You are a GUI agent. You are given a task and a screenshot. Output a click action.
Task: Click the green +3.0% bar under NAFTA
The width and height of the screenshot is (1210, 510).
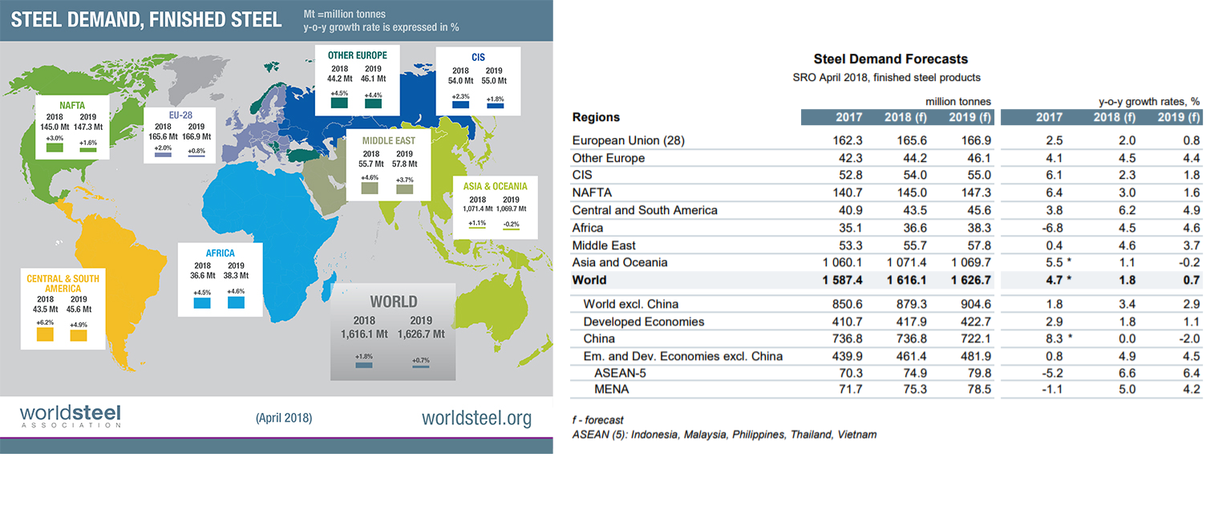(x=55, y=148)
